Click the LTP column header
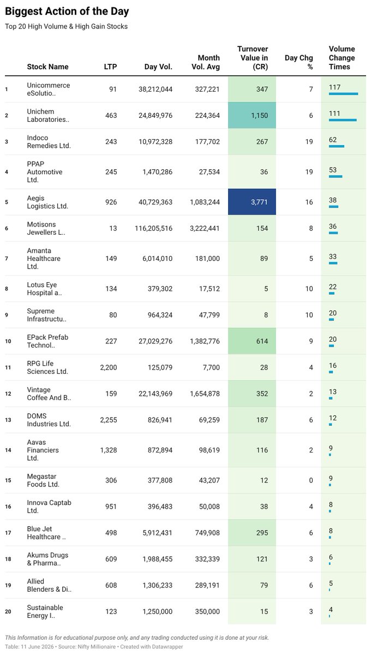The height and width of the screenshot is (655, 371). point(110,67)
